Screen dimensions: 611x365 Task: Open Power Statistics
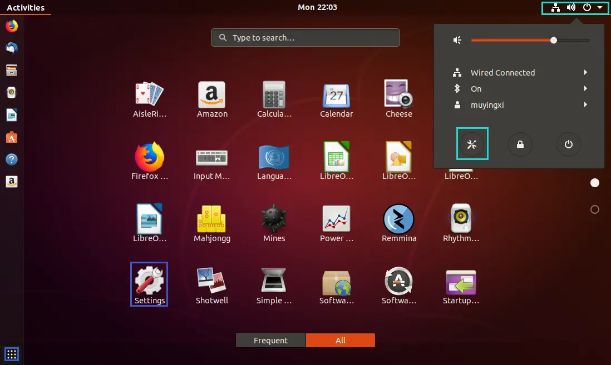tap(336, 223)
